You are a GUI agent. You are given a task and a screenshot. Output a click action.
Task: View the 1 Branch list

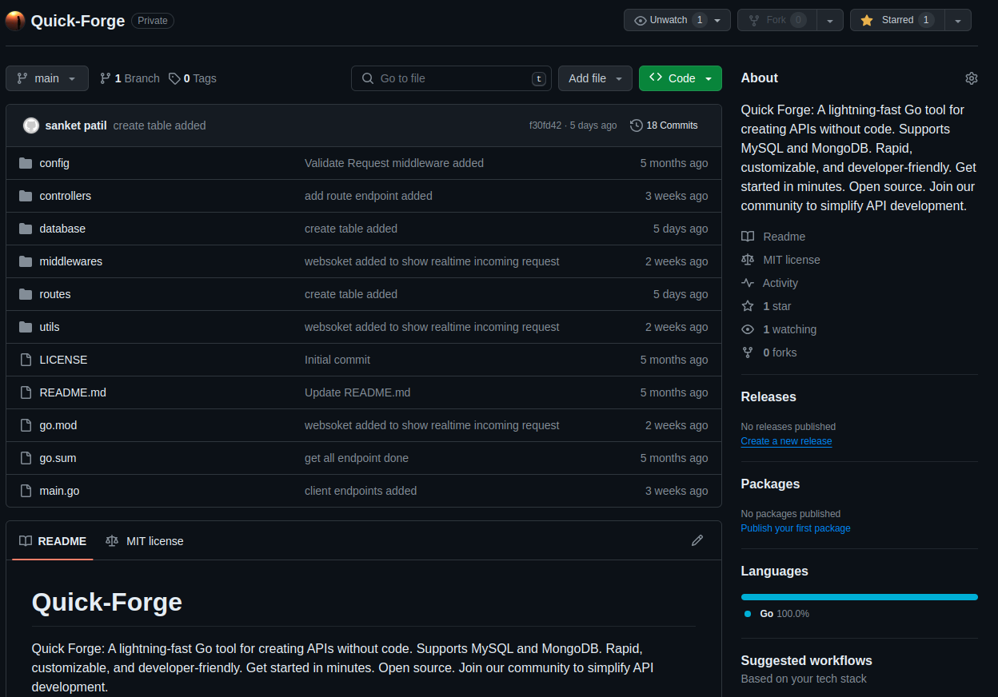[130, 78]
